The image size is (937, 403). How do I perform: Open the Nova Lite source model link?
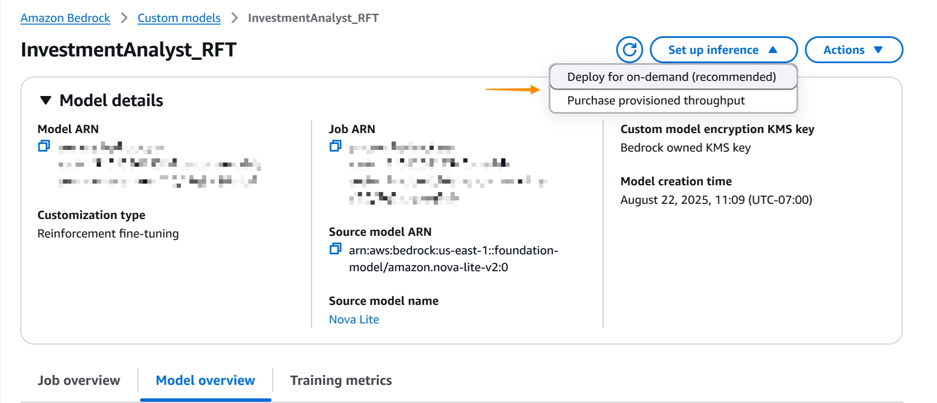point(354,320)
